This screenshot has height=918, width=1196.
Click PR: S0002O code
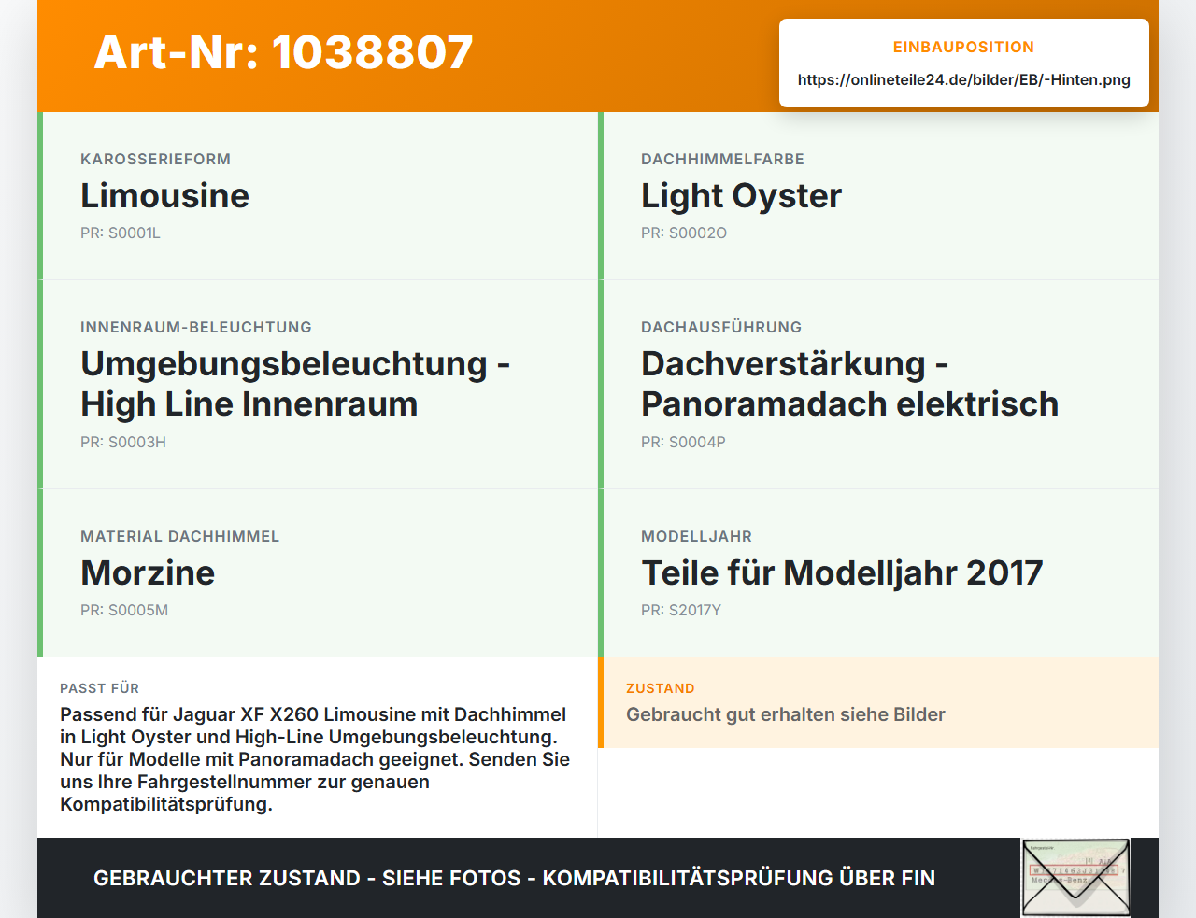pos(684,233)
